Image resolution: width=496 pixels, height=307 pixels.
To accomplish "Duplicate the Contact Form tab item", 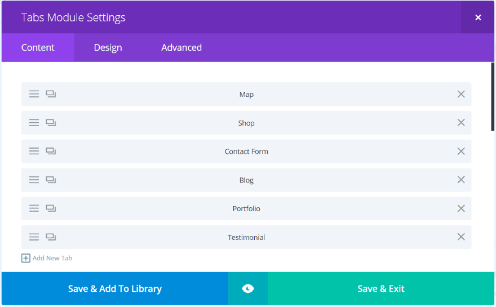I will click(51, 152).
